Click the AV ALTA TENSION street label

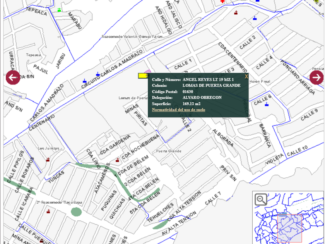click(179, 223)
